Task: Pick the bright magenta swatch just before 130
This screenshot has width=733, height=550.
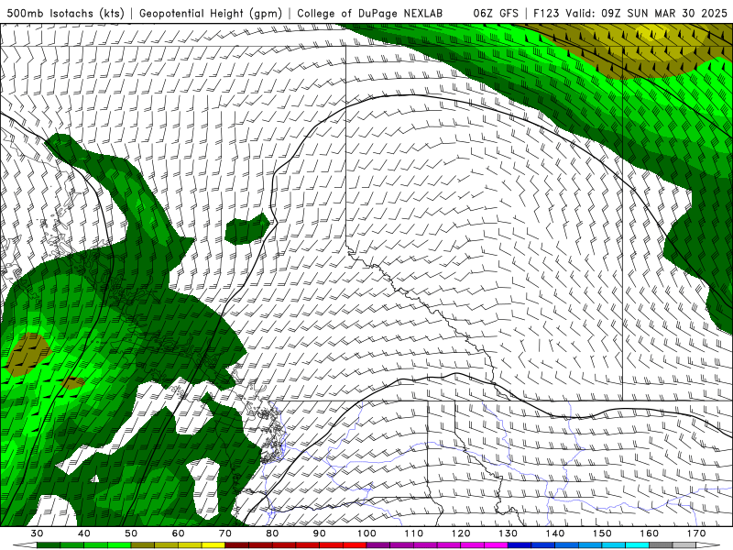Action: 496,545
